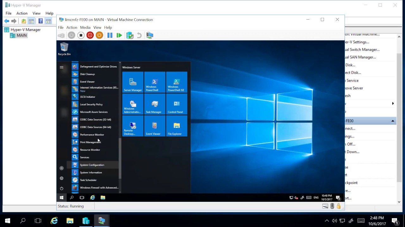The image size is (405, 227).
Task: Open File menu in Virtual Machine Connection
Action: click(x=61, y=27)
